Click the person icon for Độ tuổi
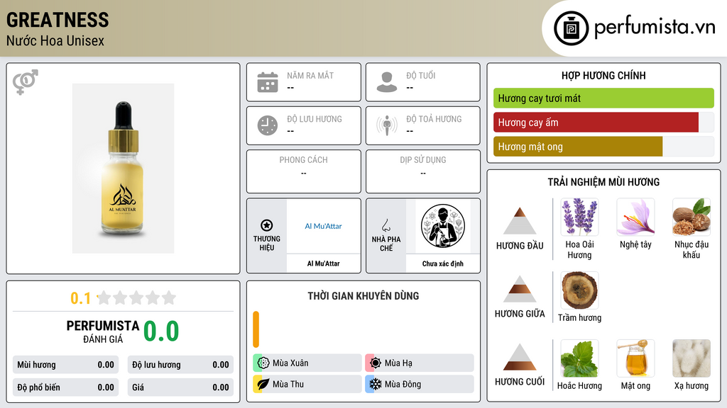 (x=387, y=82)
